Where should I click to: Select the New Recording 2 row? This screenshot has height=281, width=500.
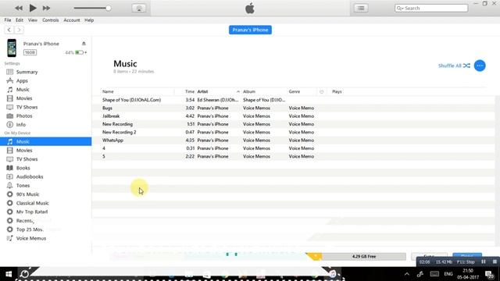tap(294, 132)
